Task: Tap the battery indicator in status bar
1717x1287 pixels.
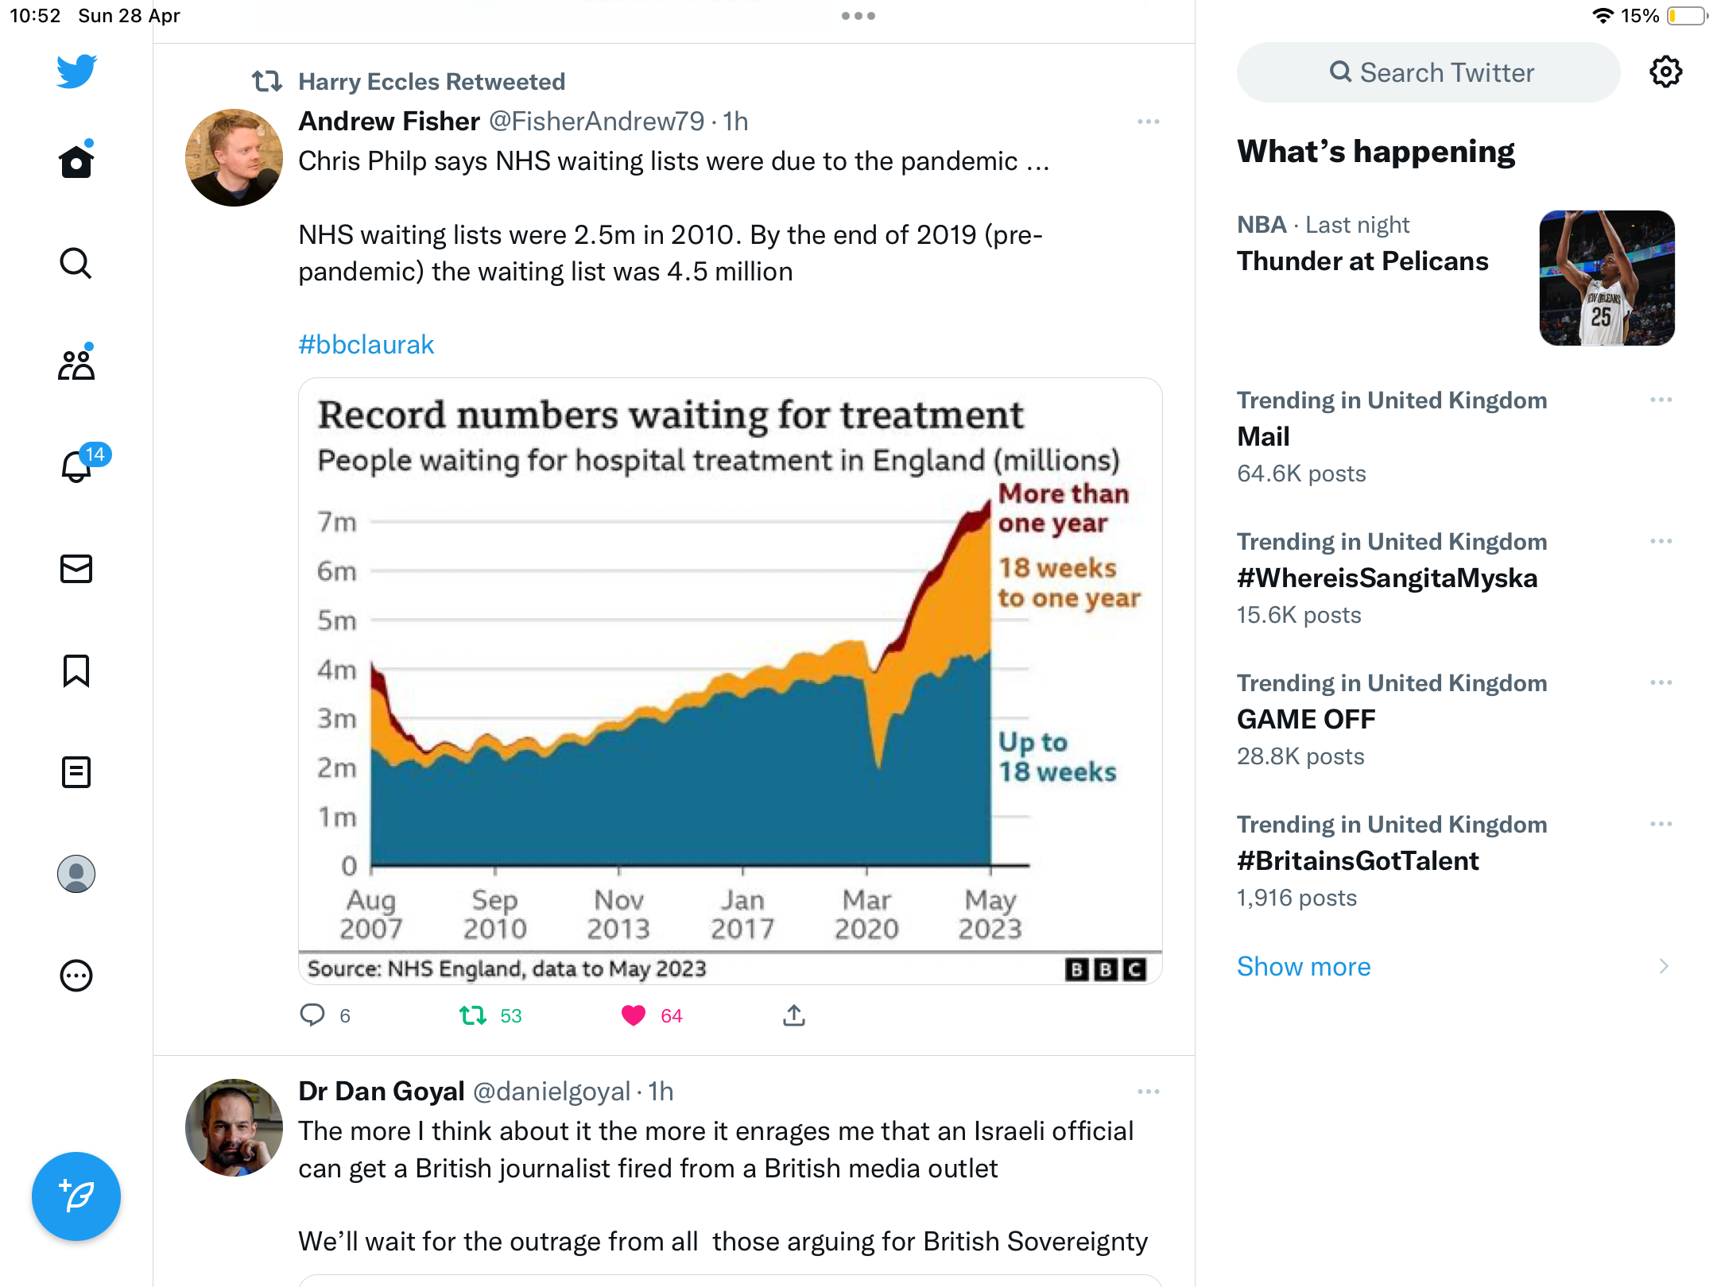Action: (x=1688, y=16)
